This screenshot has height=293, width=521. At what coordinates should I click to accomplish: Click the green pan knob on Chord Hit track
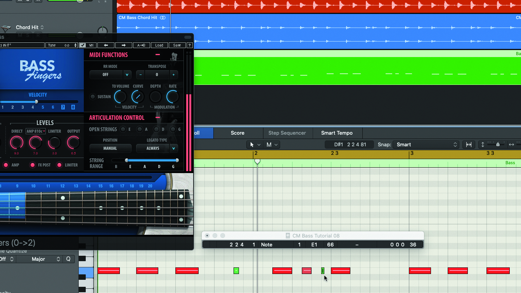coord(102,31)
